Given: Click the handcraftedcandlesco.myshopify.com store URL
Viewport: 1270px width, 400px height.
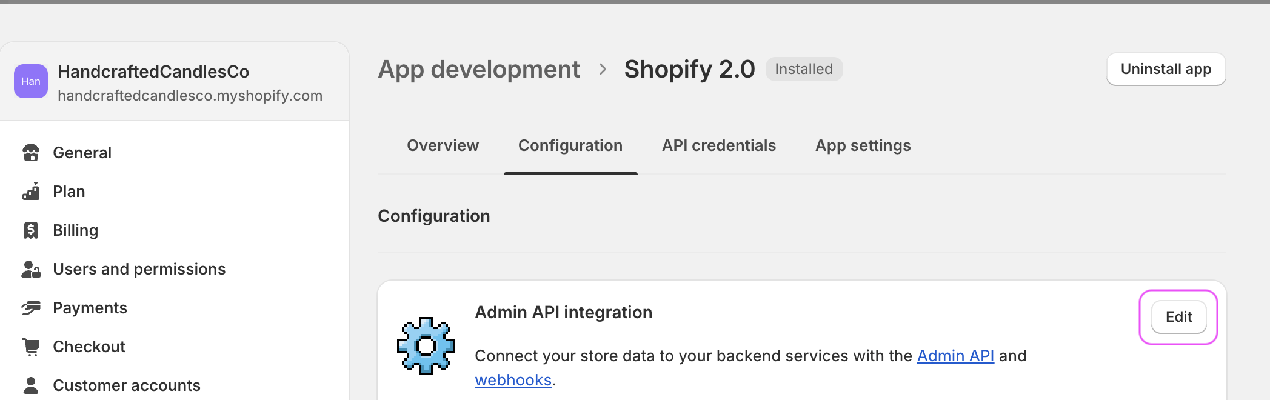Looking at the screenshot, I should [190, 96].
